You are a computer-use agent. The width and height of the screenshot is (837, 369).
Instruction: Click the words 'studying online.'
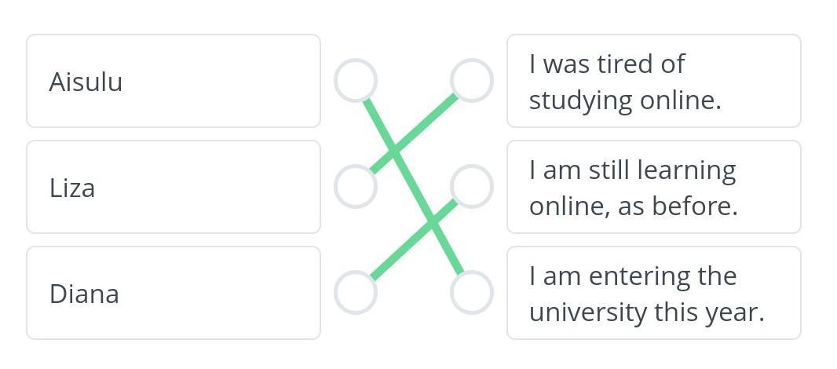point(625,100)
